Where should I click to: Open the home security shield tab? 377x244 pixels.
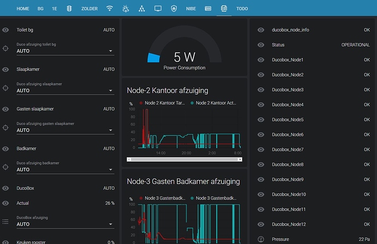pyautogui.click(x=174, y=9)
